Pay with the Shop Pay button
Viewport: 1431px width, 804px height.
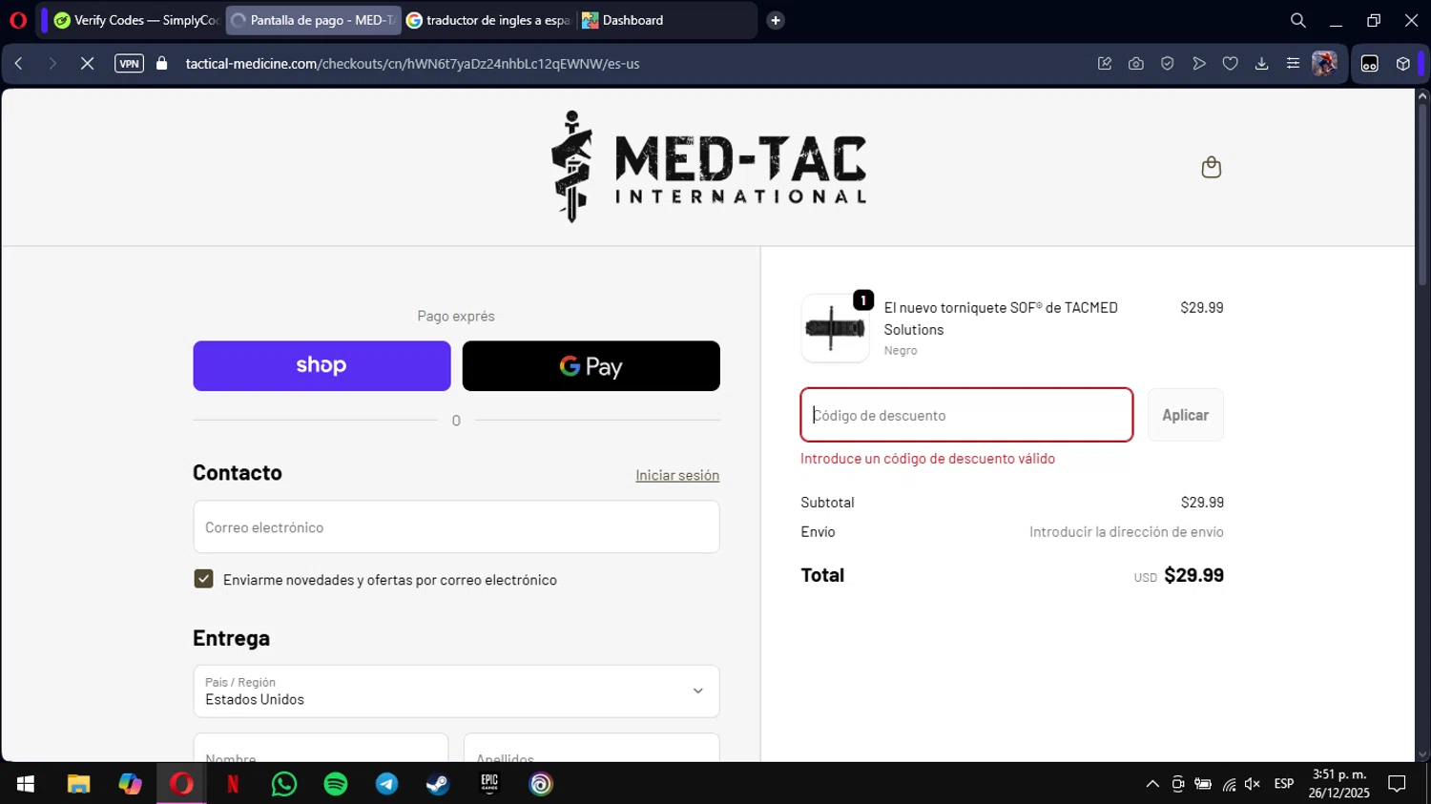point(321,366)
